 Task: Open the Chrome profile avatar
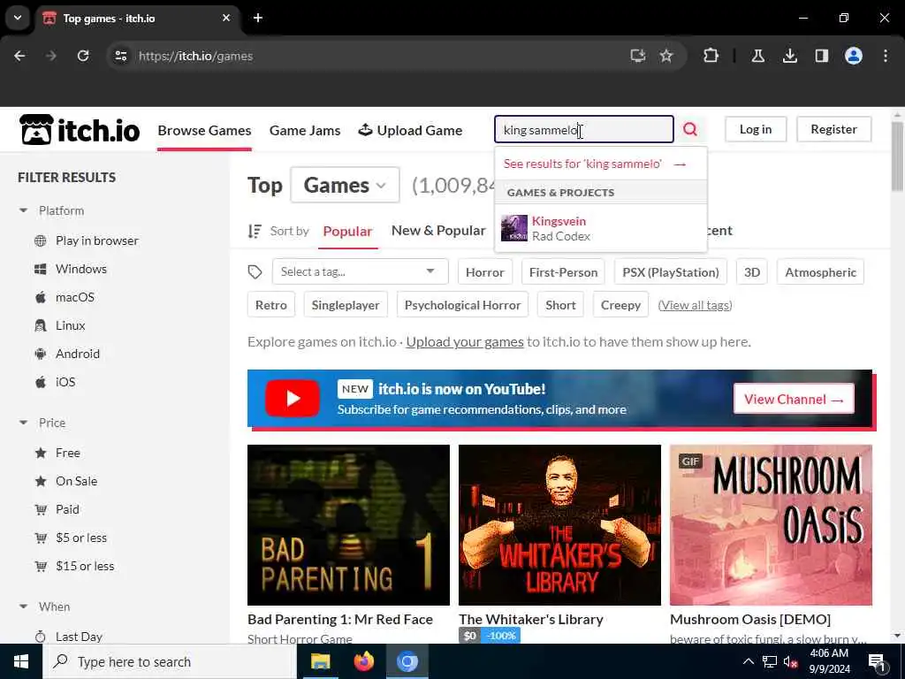(854, 56)
